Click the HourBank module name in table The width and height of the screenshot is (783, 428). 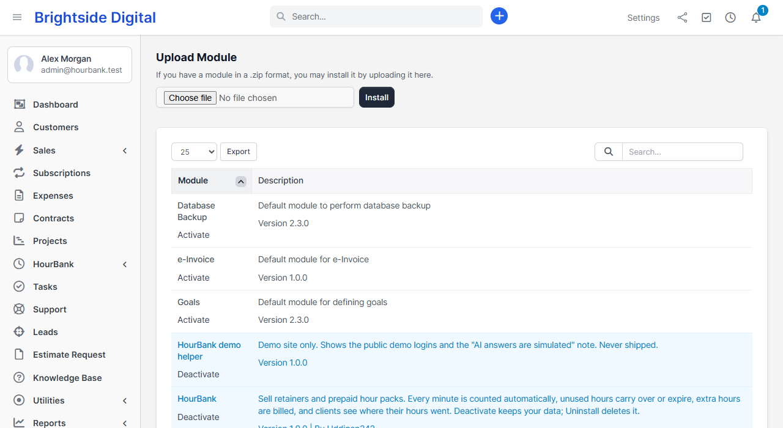click(197, 399)
